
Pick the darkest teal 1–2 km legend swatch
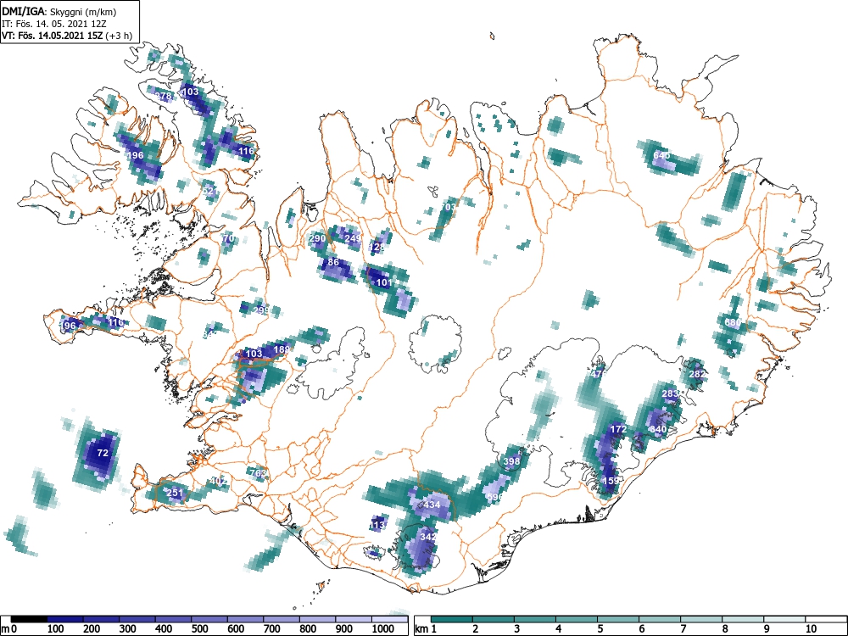(452, 619)
